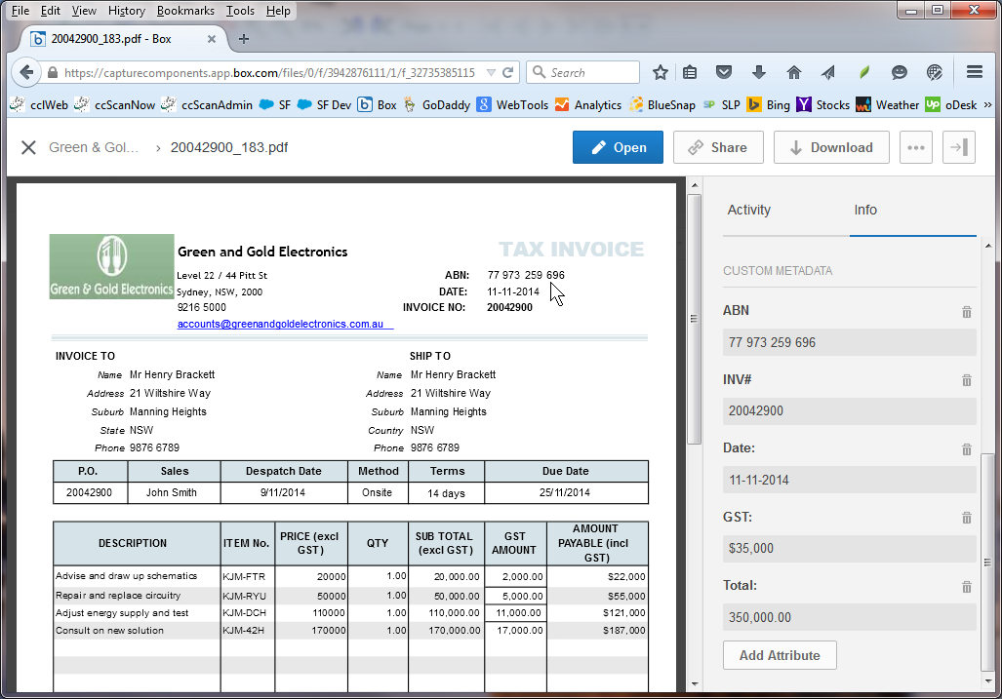Bookmark this page with the star icon
Screen dimensions: 1002x699
[661, 73]
